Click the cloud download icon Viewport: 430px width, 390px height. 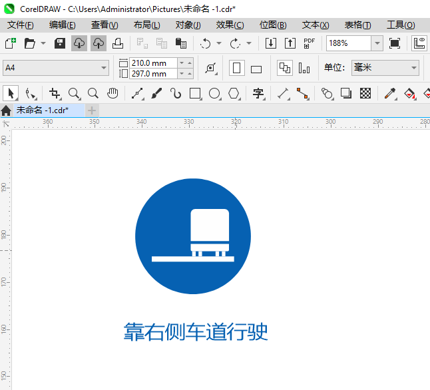[79, 43]
